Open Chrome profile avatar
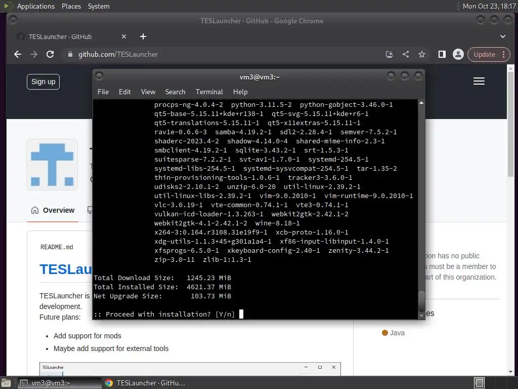This screenshot has height=389, width=518. pos(458,54)
